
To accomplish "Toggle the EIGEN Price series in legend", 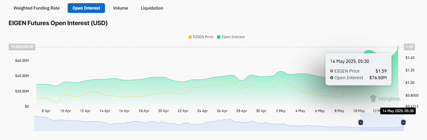I will click(x=201, y=37).
